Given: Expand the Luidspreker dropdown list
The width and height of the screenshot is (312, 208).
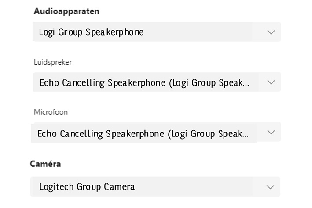Looking at the screenshot, I should tap(156, 82).
